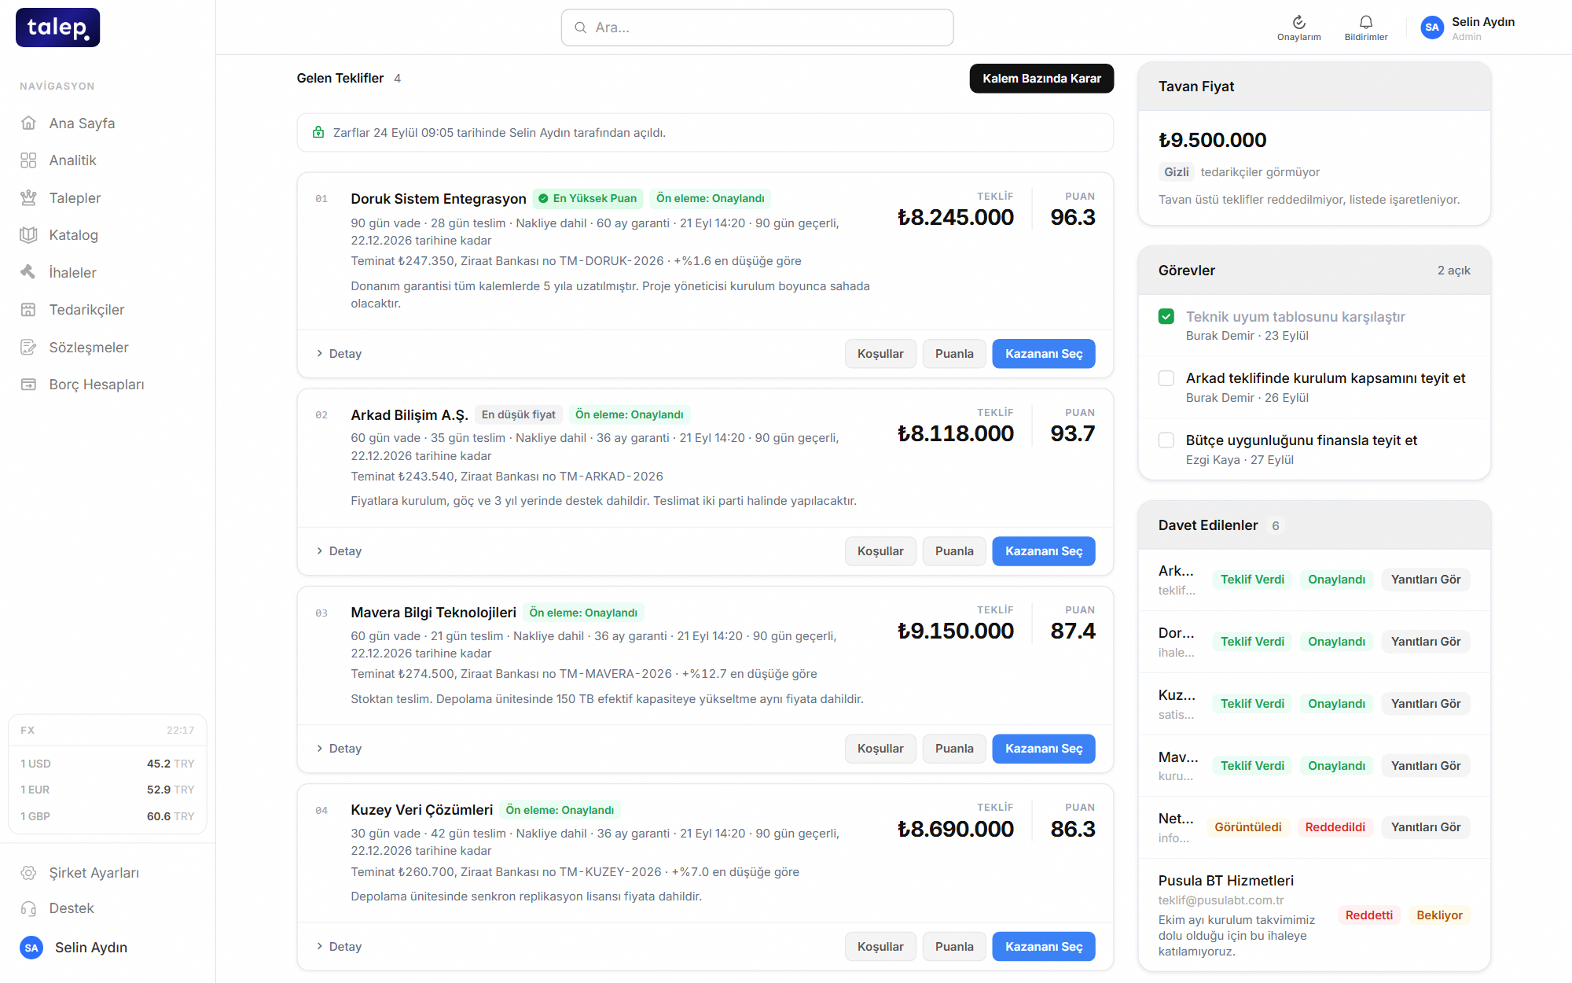Click Puanla for Kuzey Veri Çözümleri

(x=954, y=947)
